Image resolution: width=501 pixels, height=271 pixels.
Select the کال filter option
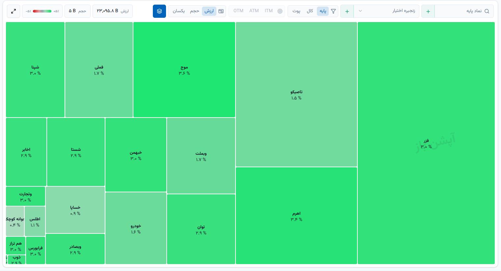tap(310, 11)
